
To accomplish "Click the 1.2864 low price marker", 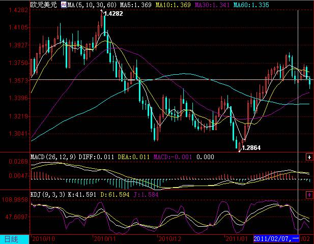I will (251, 148).
